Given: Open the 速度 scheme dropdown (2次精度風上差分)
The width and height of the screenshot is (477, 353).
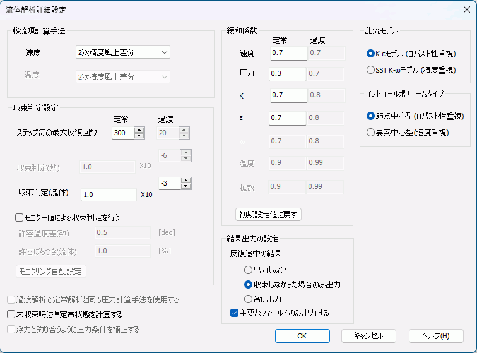Looking at the screenshot, I should (x=122, y=52).
